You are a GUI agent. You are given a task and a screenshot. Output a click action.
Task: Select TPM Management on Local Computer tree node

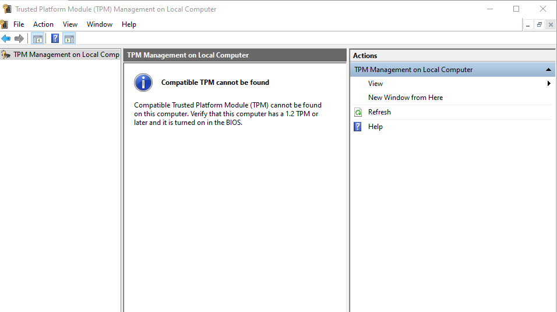tap(66, 55)
